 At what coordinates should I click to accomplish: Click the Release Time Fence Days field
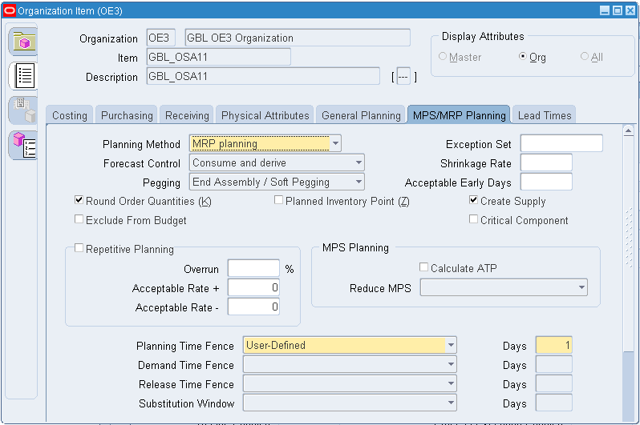click(554, 383)
